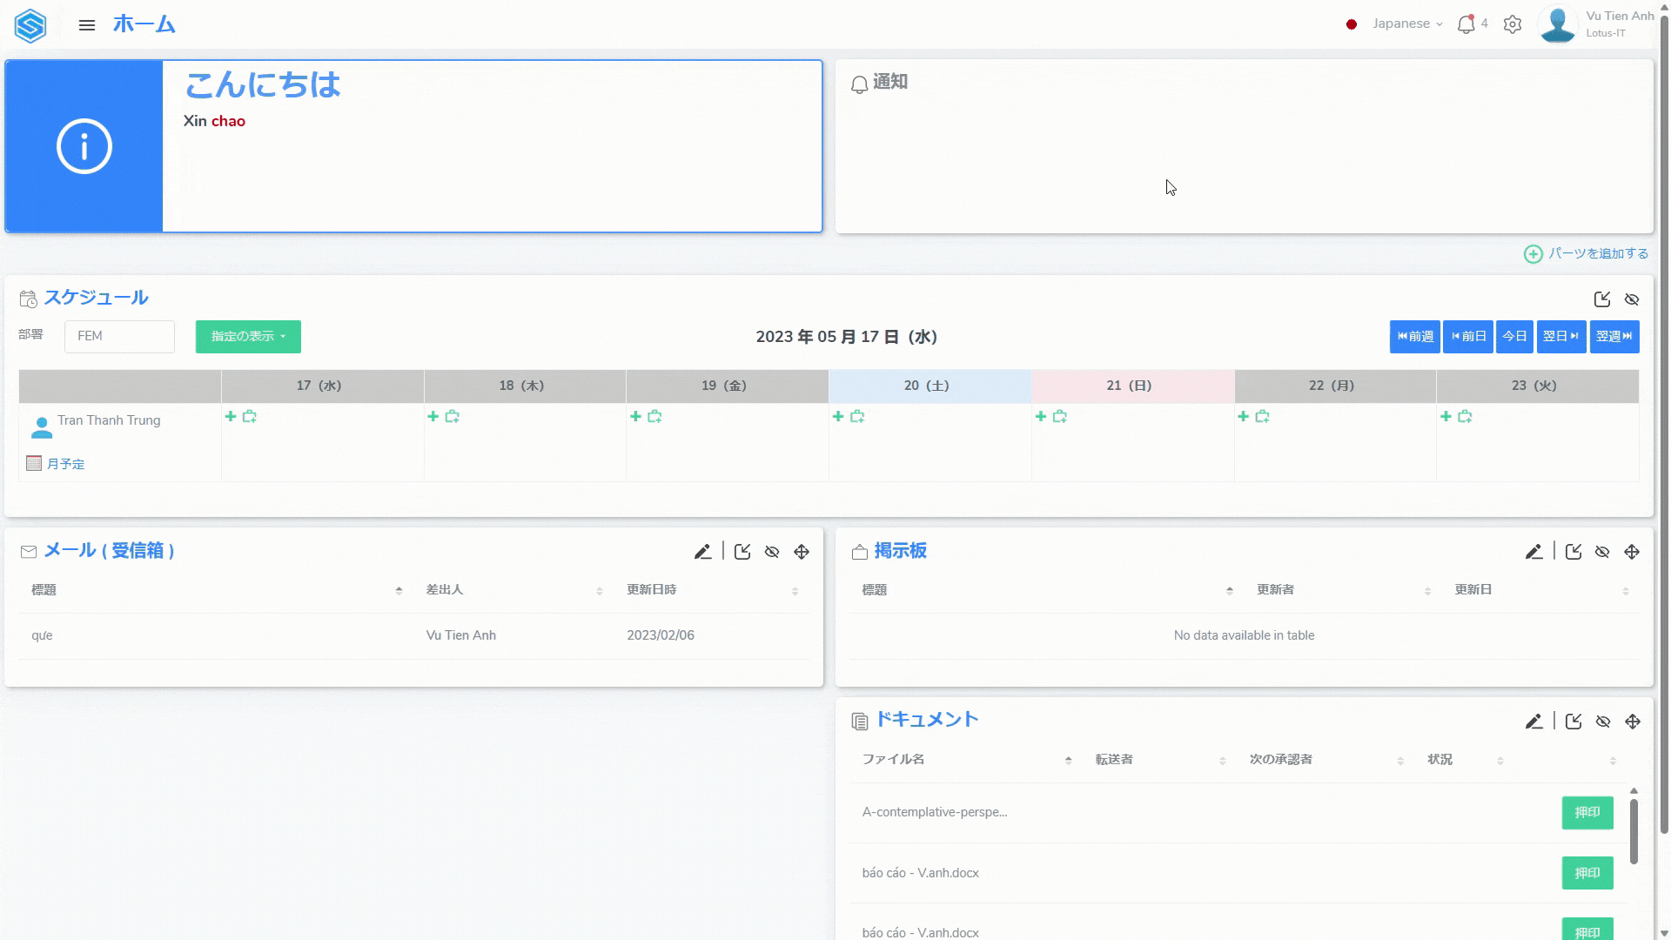Image resolution: width=1671 pixels, height=940 pixels.
Task: Click calendar-add icon on 19 (金) column
Action: click(x=654, y=417)
